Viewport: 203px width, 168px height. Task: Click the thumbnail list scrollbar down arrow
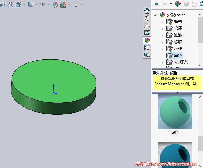pyautogui.click(x=201, y=166)
